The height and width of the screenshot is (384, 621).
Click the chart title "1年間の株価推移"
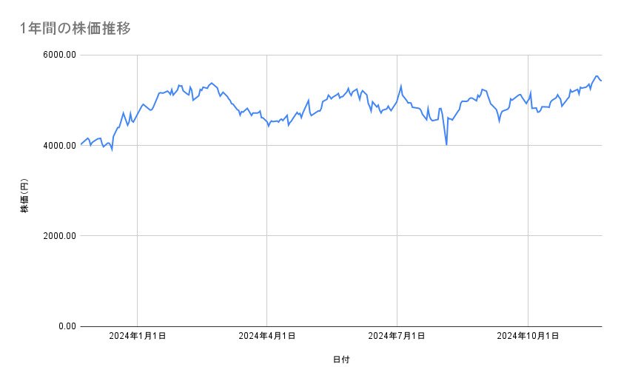77,28
